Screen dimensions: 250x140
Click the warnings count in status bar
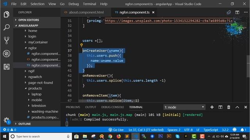point(13,129)
